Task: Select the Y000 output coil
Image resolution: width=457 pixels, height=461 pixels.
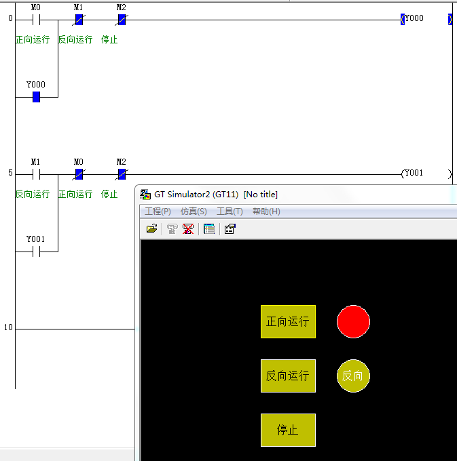Action: pos(413,19)
